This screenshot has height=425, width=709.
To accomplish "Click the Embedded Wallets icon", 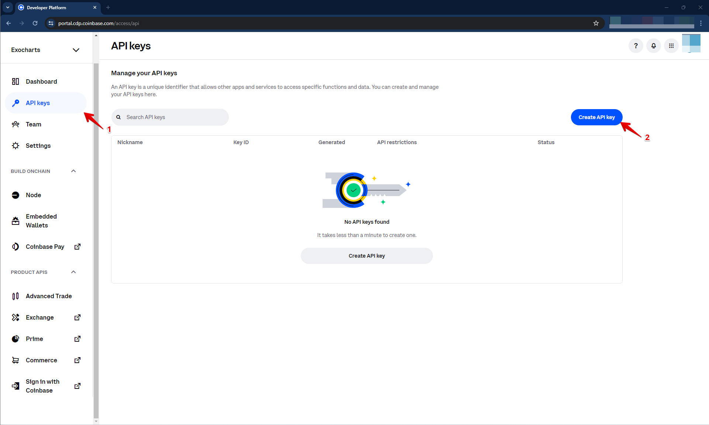I will [16, 221].
